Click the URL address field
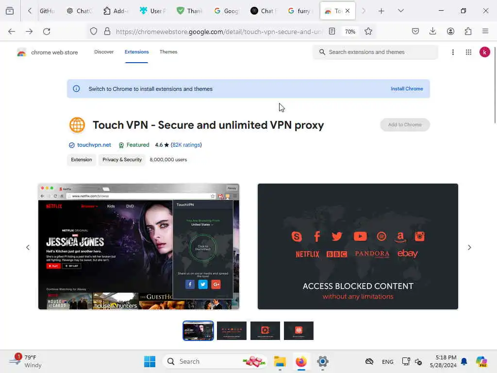Screen dimensions: 497x373 point(219,32)
